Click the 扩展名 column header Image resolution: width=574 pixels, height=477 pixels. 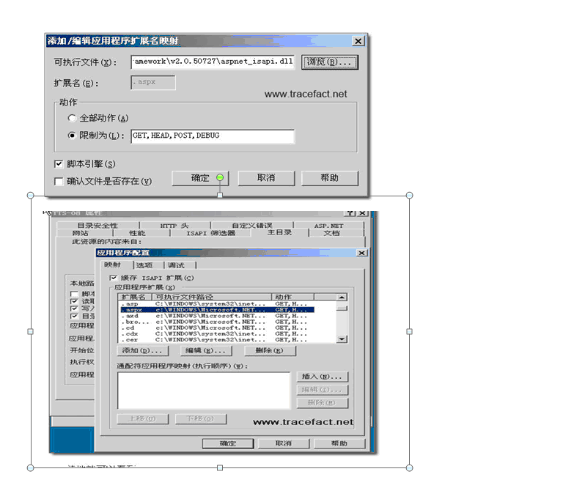coord(136,297)
